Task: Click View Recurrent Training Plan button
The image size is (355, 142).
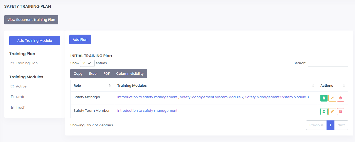Action: pos(31,20)
